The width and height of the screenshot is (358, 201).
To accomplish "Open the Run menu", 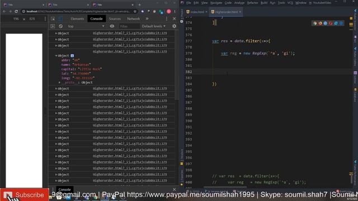I will click(x=272, y=3).
